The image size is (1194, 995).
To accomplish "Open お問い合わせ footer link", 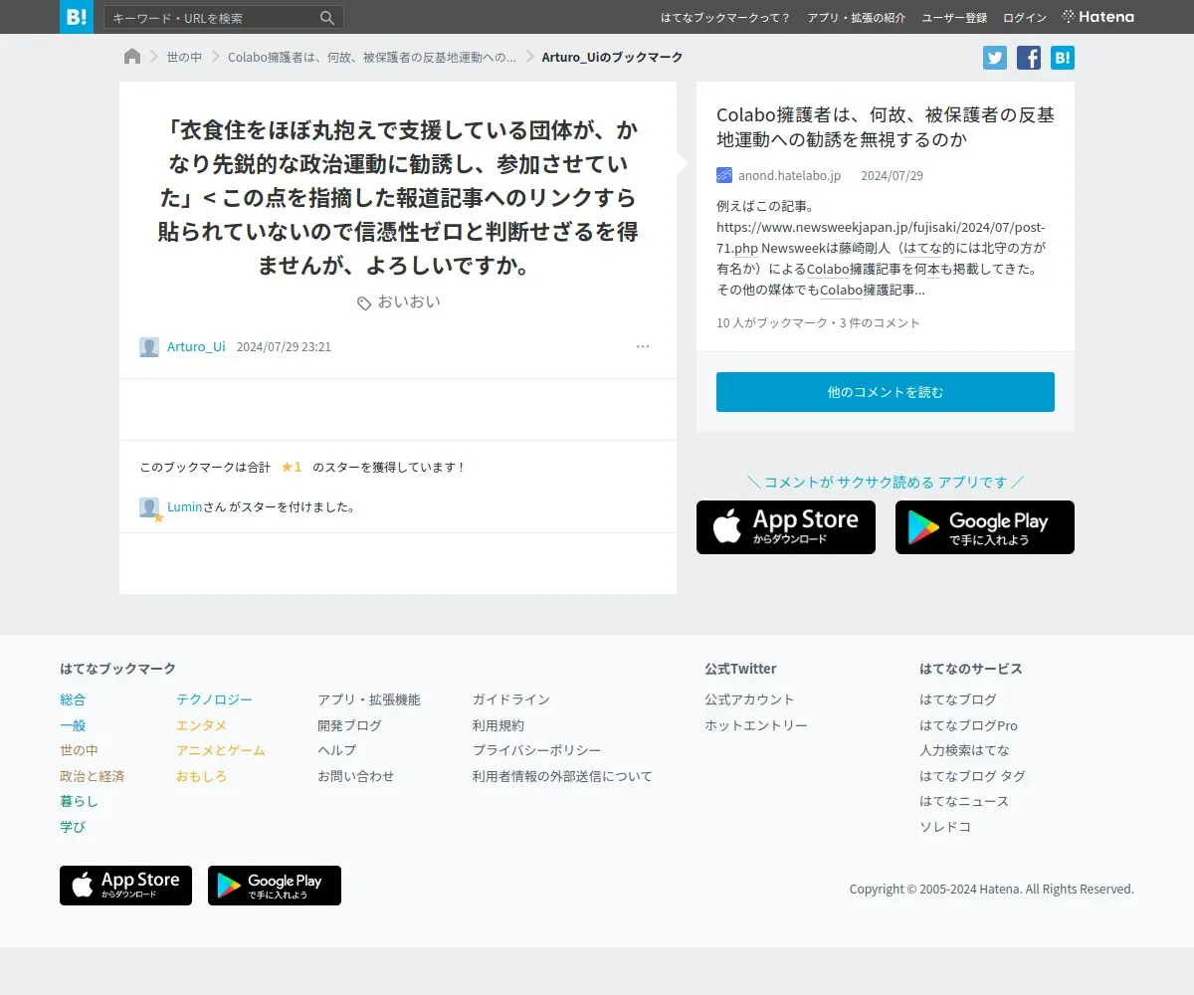I will tap(356, 776).
